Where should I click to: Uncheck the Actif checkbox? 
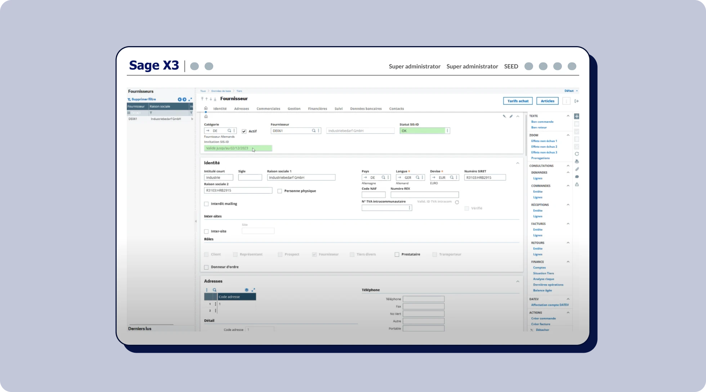[244, 131]
